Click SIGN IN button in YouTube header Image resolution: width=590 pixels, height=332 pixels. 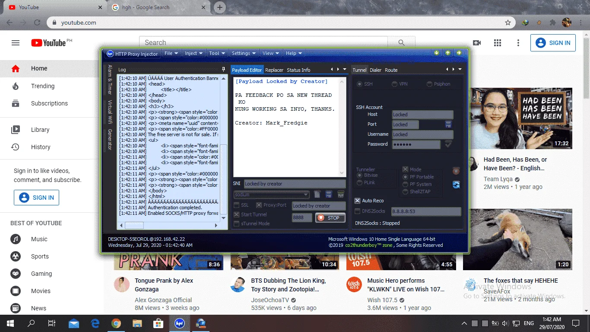(x=553, y=43)
